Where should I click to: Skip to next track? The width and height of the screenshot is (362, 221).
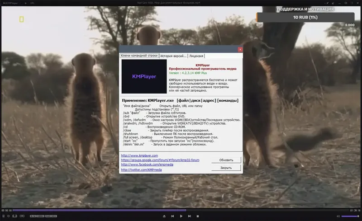tap(189, 216)
